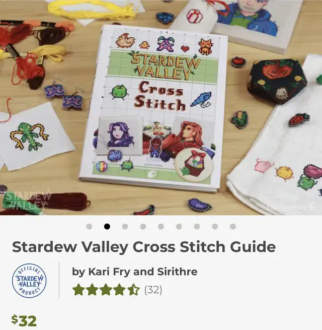Click the cross stitch book cover photo

pyautogui.click(x=153, y=108)
